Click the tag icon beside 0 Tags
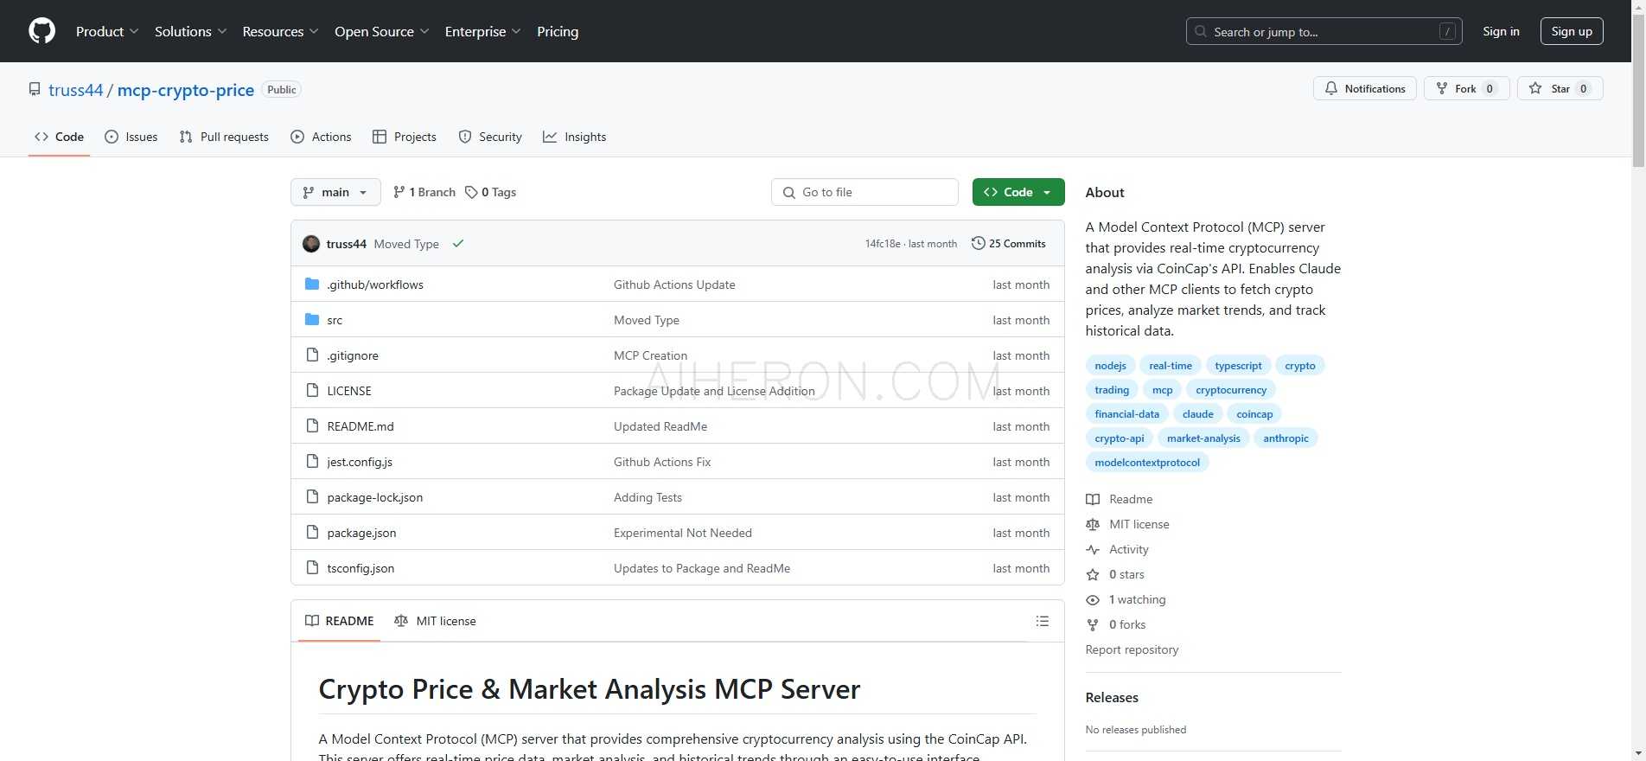Viewport: 1646px width, 761px height. click(471, 192)
